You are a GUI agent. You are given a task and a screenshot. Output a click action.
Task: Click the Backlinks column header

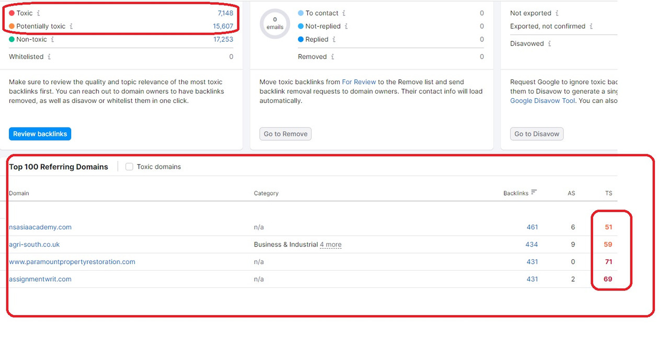[516, 193]
